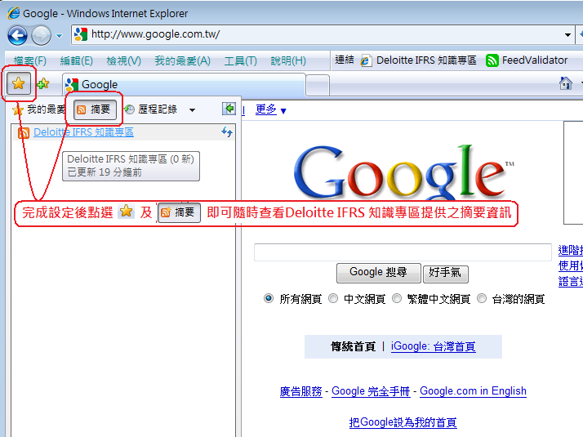Click the FeedValidator links bar shortcut
This screenshot has height=437, width=583.
(x=527, y=60)
